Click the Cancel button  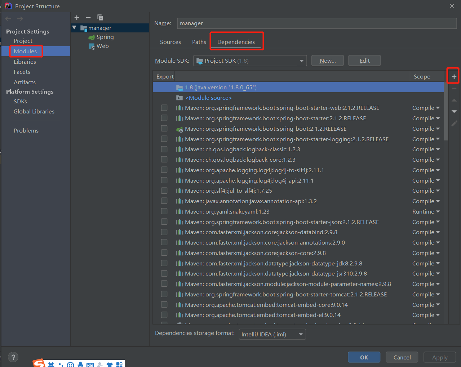[x=402, y=357]
